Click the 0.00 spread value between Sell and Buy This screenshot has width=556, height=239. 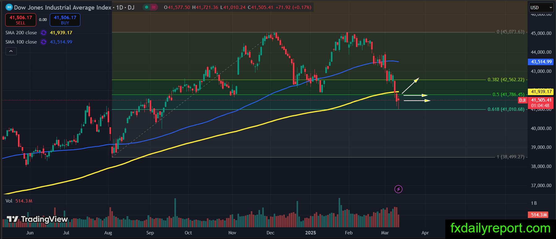[43, 20]
